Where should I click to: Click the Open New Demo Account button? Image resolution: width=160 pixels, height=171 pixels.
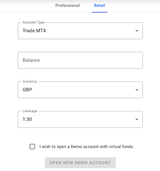[80, 163]
